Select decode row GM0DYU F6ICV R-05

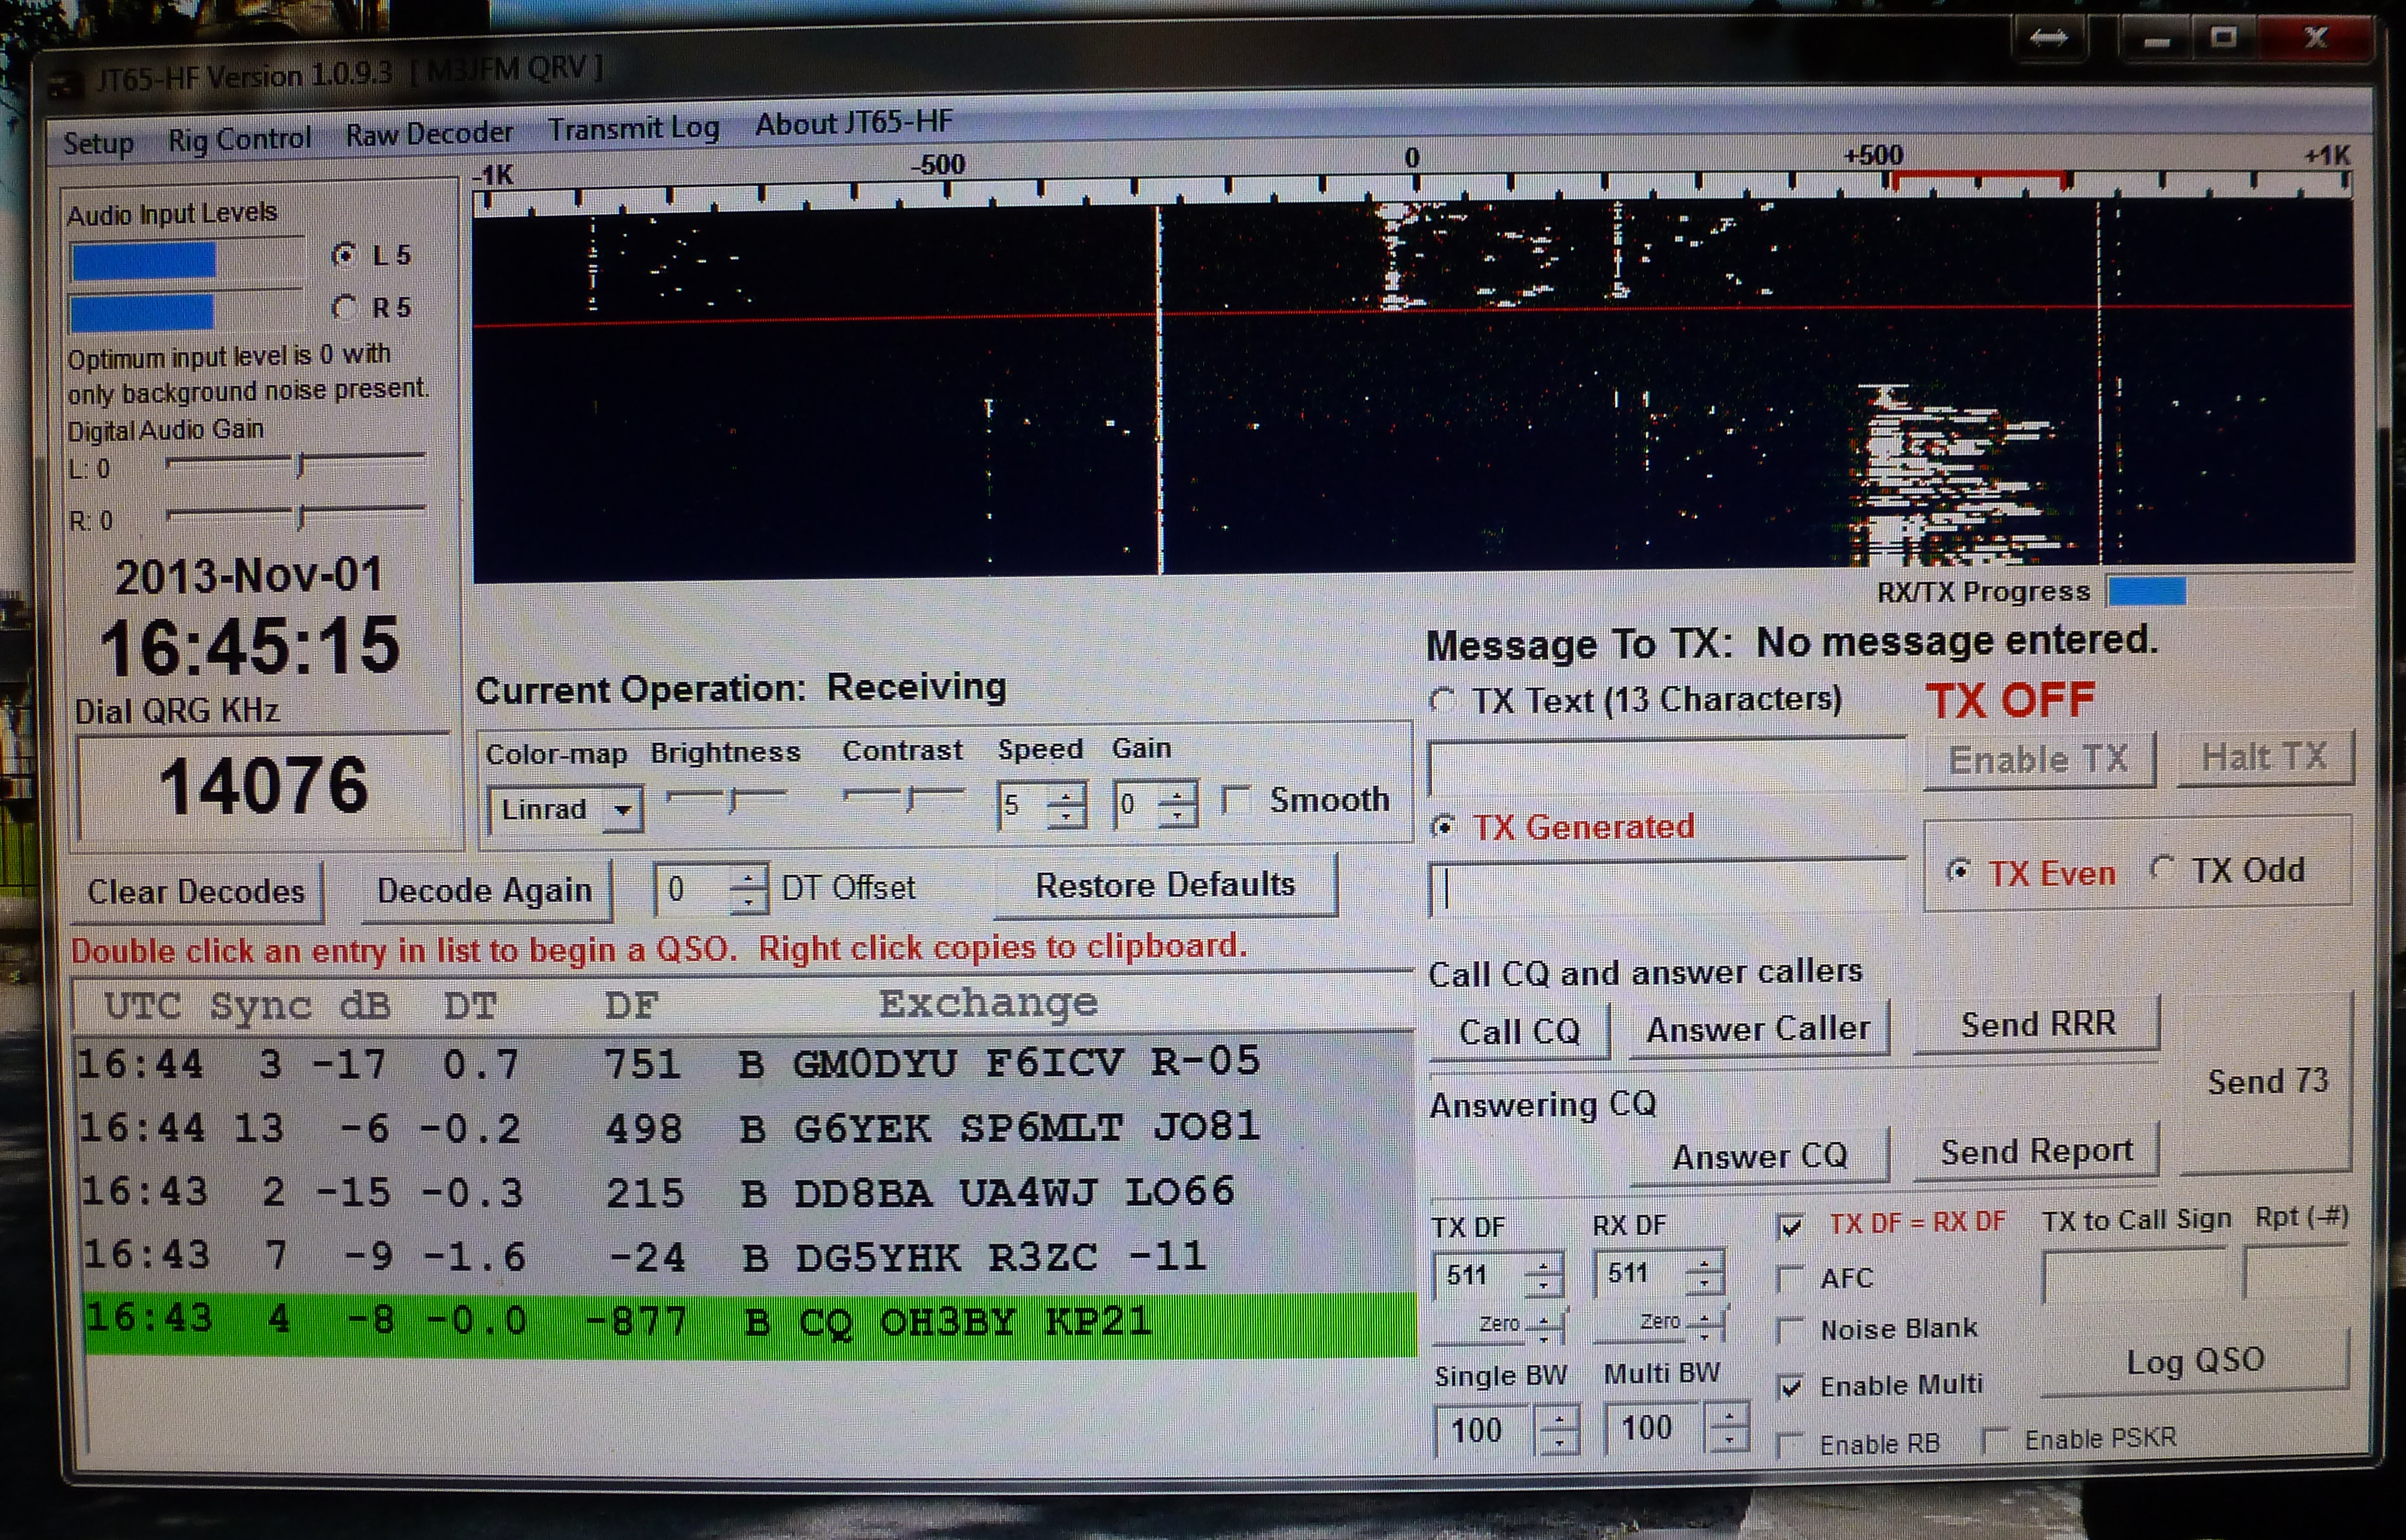point(745,1062)
